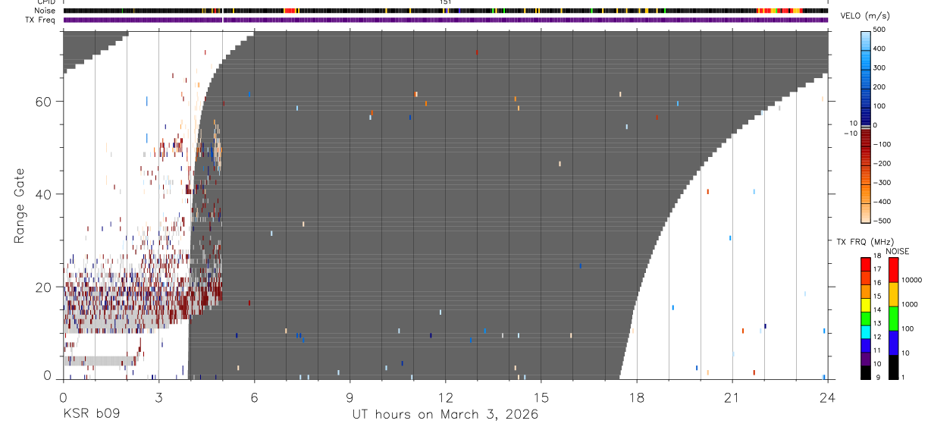Image resolution: width=931 pixels, height=430 pixels.
Task: Click the blue segment of the NOISE color bar
Action: coord(893,341)
